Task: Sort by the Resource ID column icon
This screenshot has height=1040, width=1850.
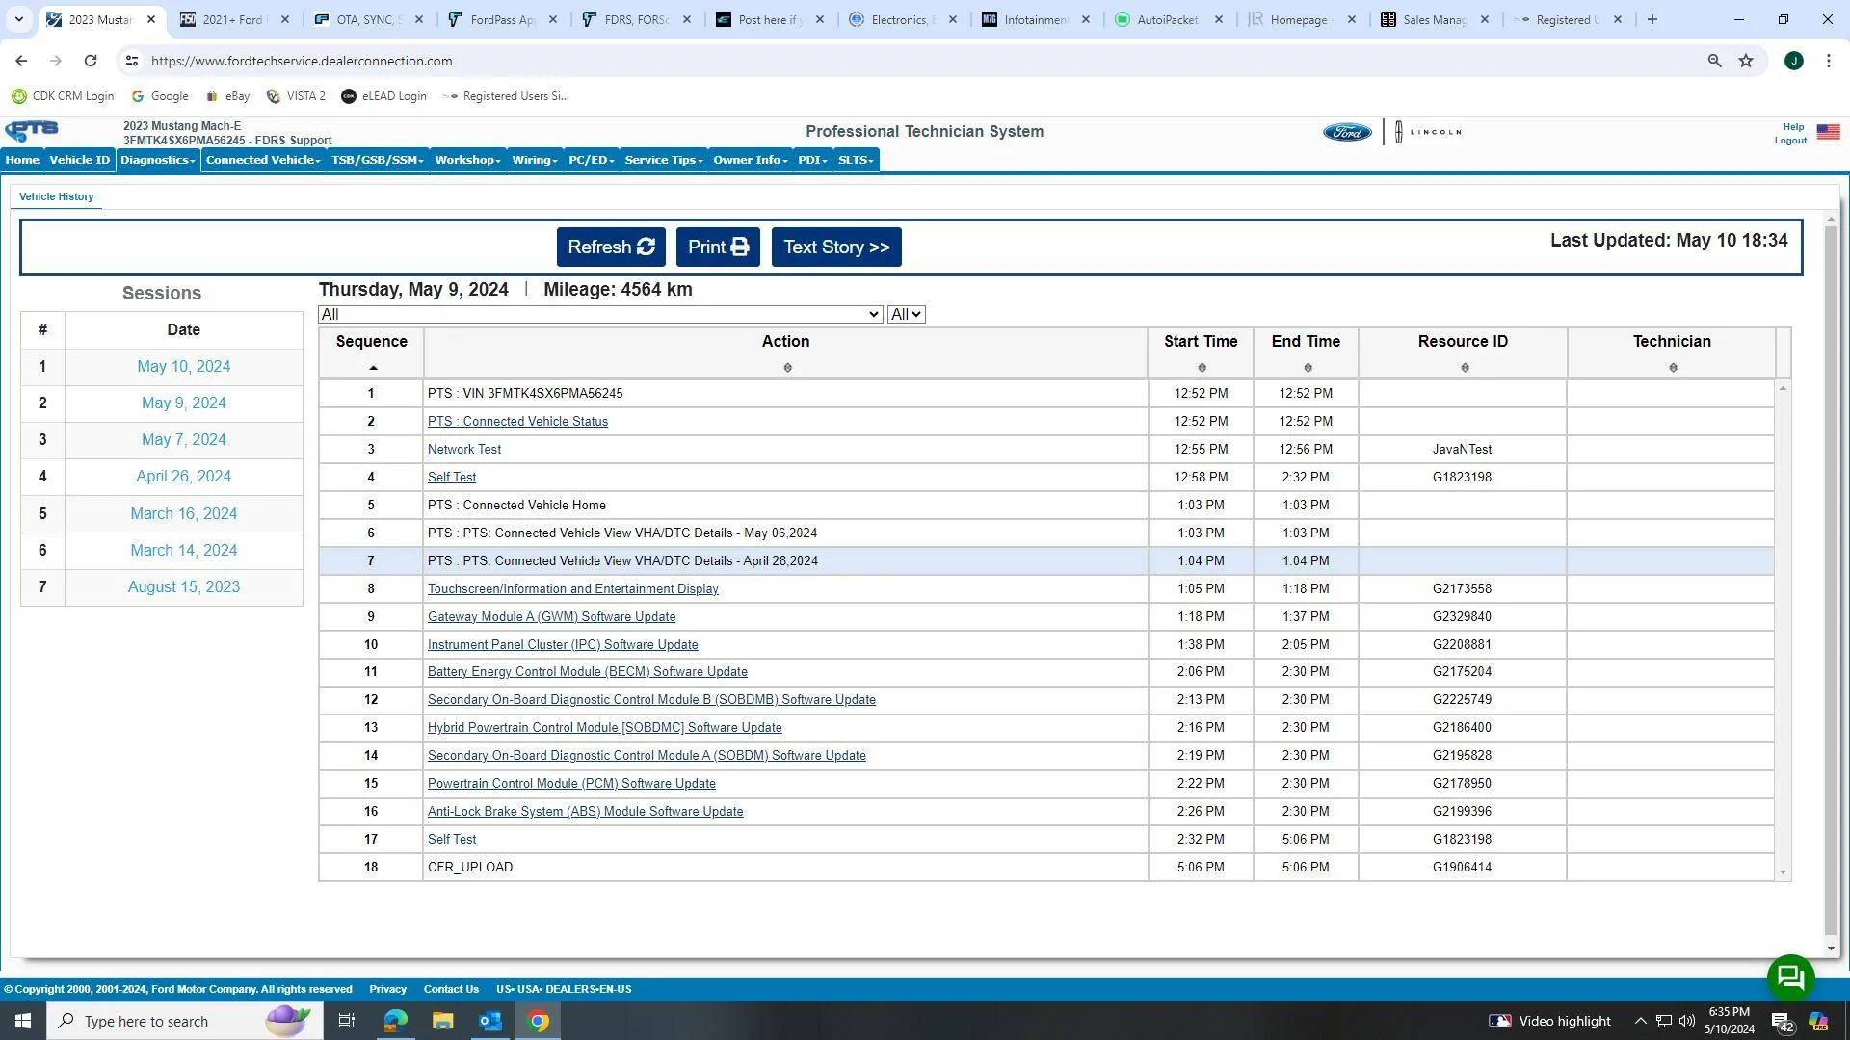Action: click(x=1465, y=368)
